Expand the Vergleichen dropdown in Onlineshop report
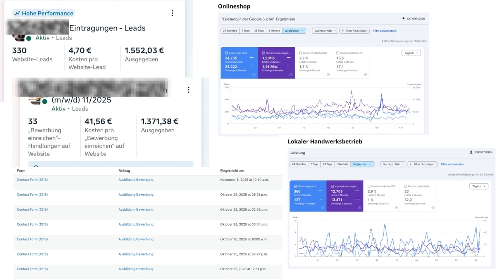 point(294,31)
